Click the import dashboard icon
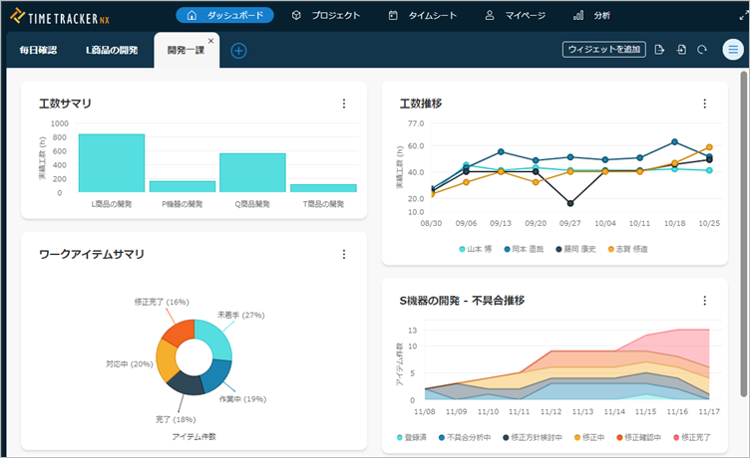750x458 pixels. (x=681, y=50)
